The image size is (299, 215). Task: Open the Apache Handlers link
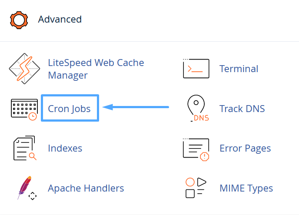pyautogui.click(x=86, y=188)
